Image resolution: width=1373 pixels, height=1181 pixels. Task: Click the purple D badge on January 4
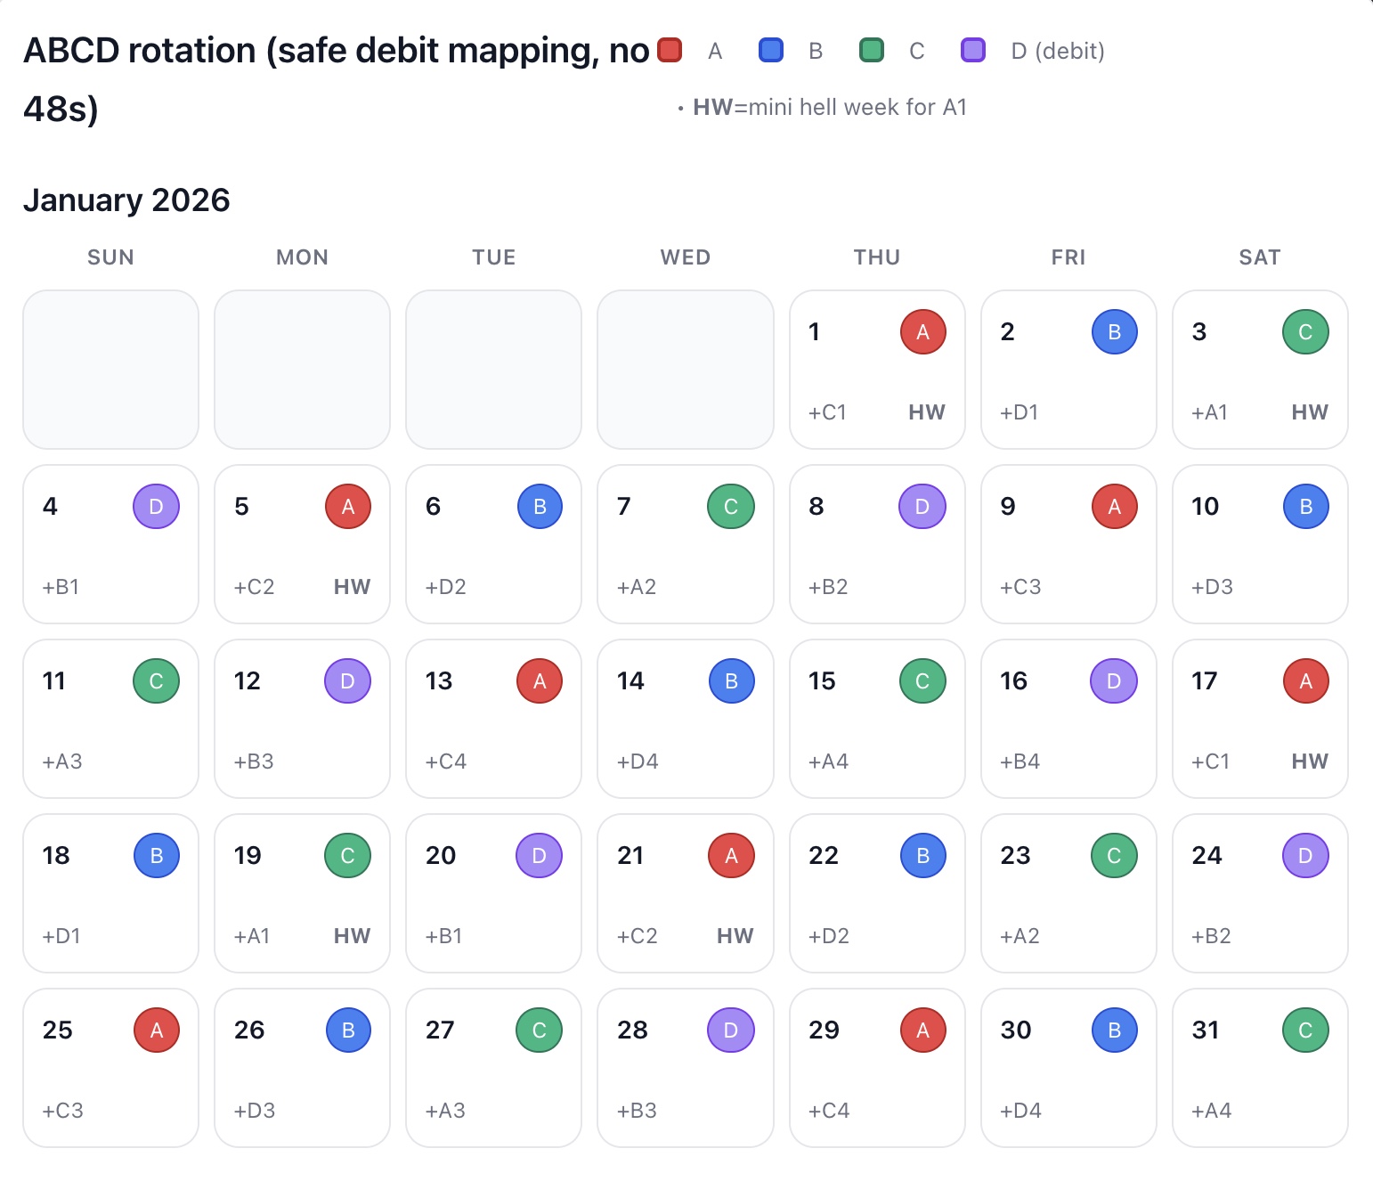(x=156, y=507)
